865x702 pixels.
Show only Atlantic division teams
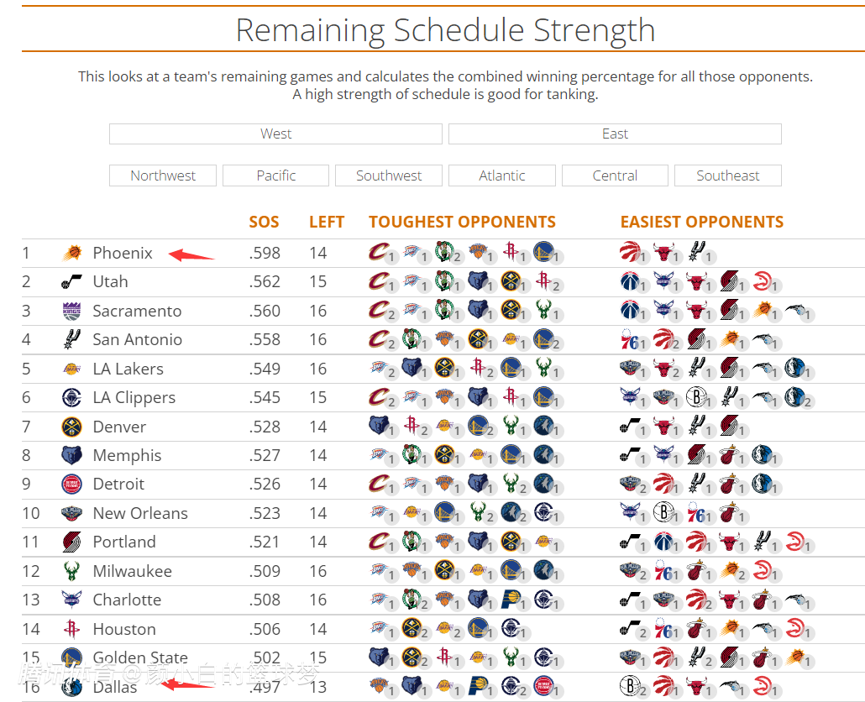point(502,175)
